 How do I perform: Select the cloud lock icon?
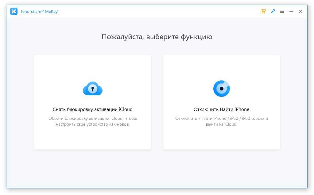point(93,89)
